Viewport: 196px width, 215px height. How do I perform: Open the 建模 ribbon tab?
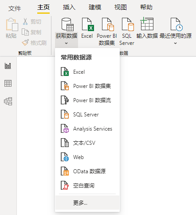(x=95, y=7)
